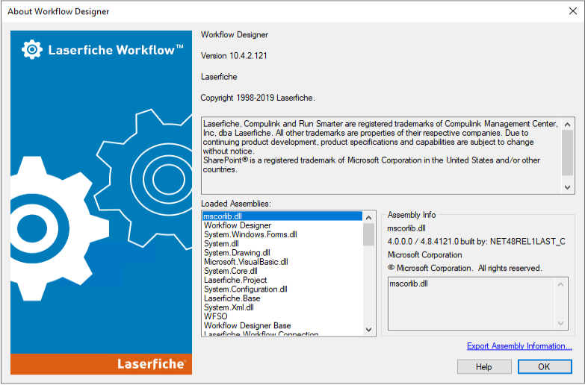Click the Version 10.4.2.121 text
585x385 pixels.
[234, 56]
